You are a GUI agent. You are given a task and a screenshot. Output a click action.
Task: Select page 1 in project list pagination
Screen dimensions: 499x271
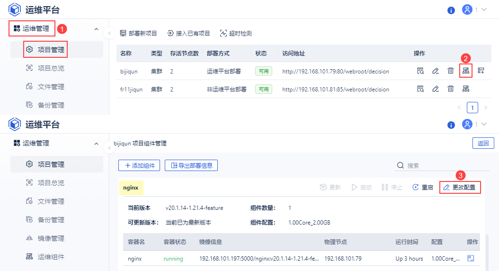click(472, 108)
